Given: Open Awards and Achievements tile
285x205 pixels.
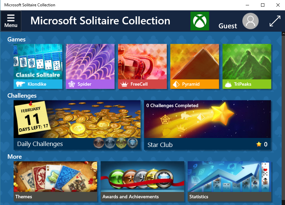Looking at the screenshot, I should click(x=142, y=181).
